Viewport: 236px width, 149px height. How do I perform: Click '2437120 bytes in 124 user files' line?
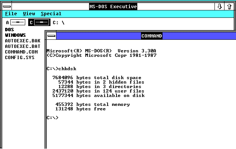tap(98, 91)
